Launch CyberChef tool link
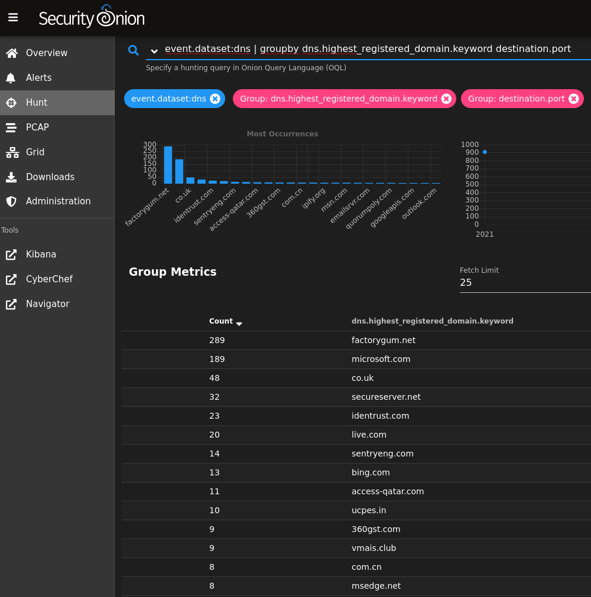 [x=57, y=279]
